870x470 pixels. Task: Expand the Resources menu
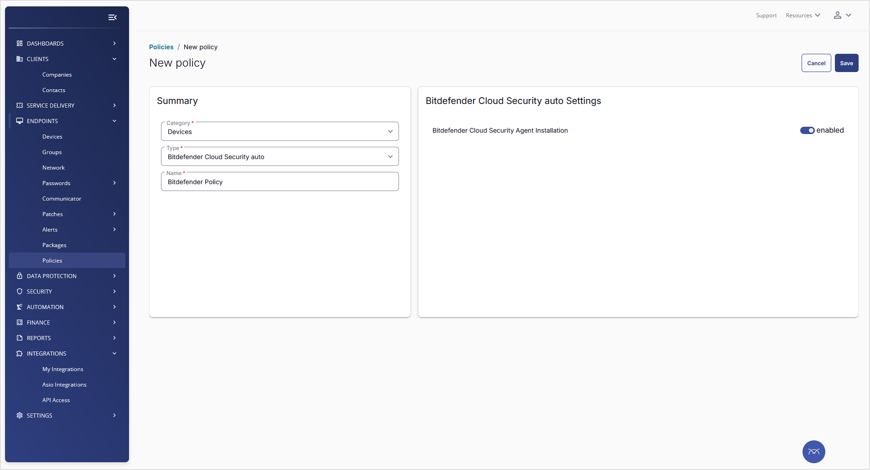point(803,15)
